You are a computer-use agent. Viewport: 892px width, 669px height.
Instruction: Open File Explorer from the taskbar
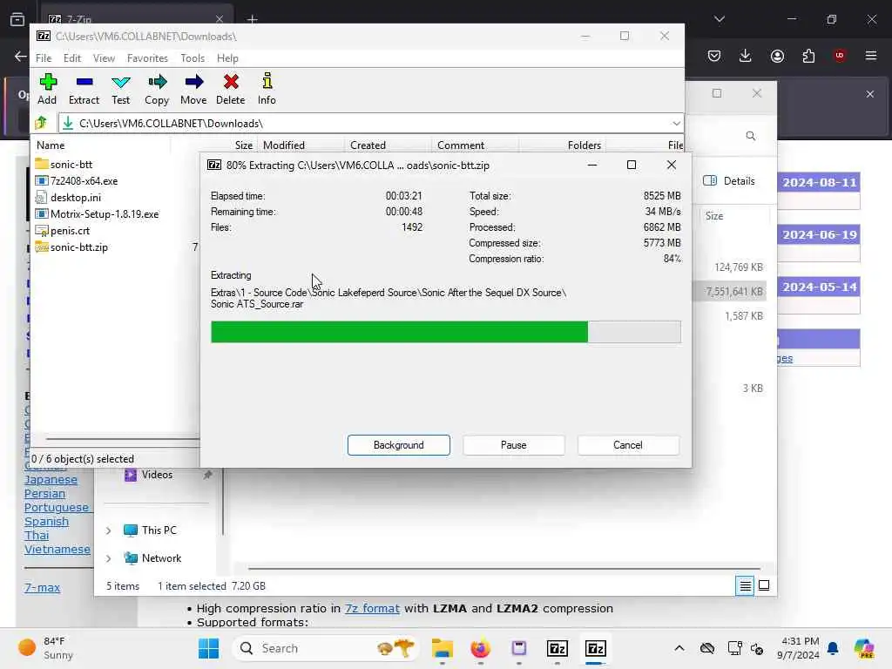click(442, 648)
